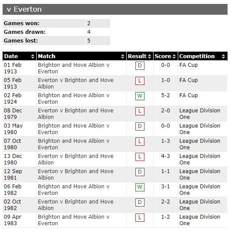Click the W result badge for 02 Feb 1924
Image resolution: width=231 pixels, height=233 pixels.
(x=140, y=96)
